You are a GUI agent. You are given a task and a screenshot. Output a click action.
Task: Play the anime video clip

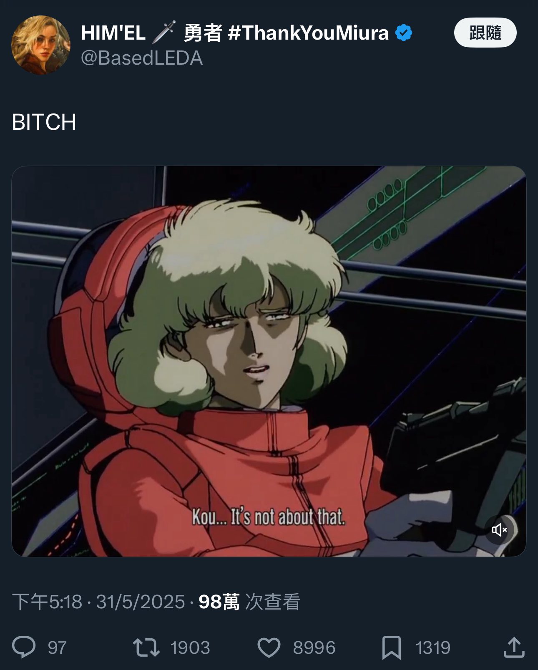pyautogui.click(x=269, y=361)
